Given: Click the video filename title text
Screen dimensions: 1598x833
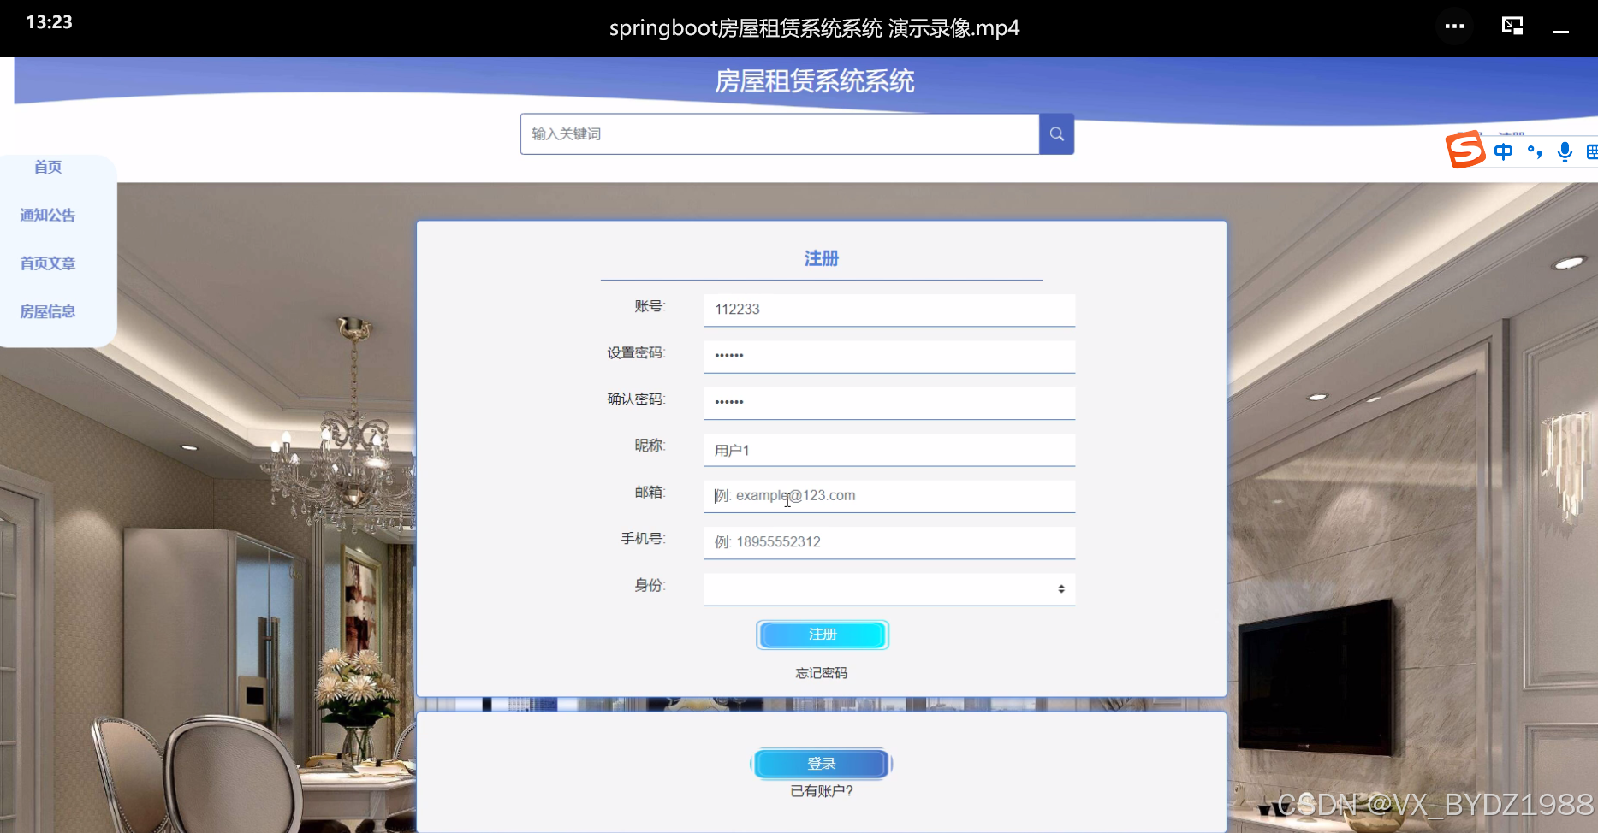Looking at the screenshot, I should 815,28.
